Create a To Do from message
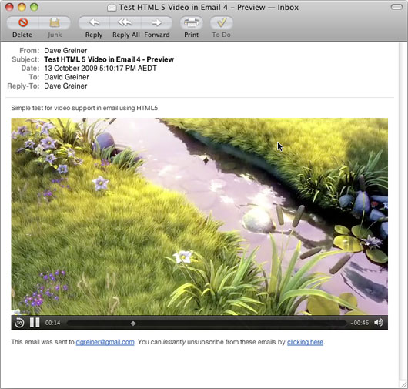 pos(222,23)
